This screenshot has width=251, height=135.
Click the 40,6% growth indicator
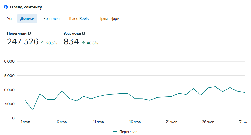90,43
